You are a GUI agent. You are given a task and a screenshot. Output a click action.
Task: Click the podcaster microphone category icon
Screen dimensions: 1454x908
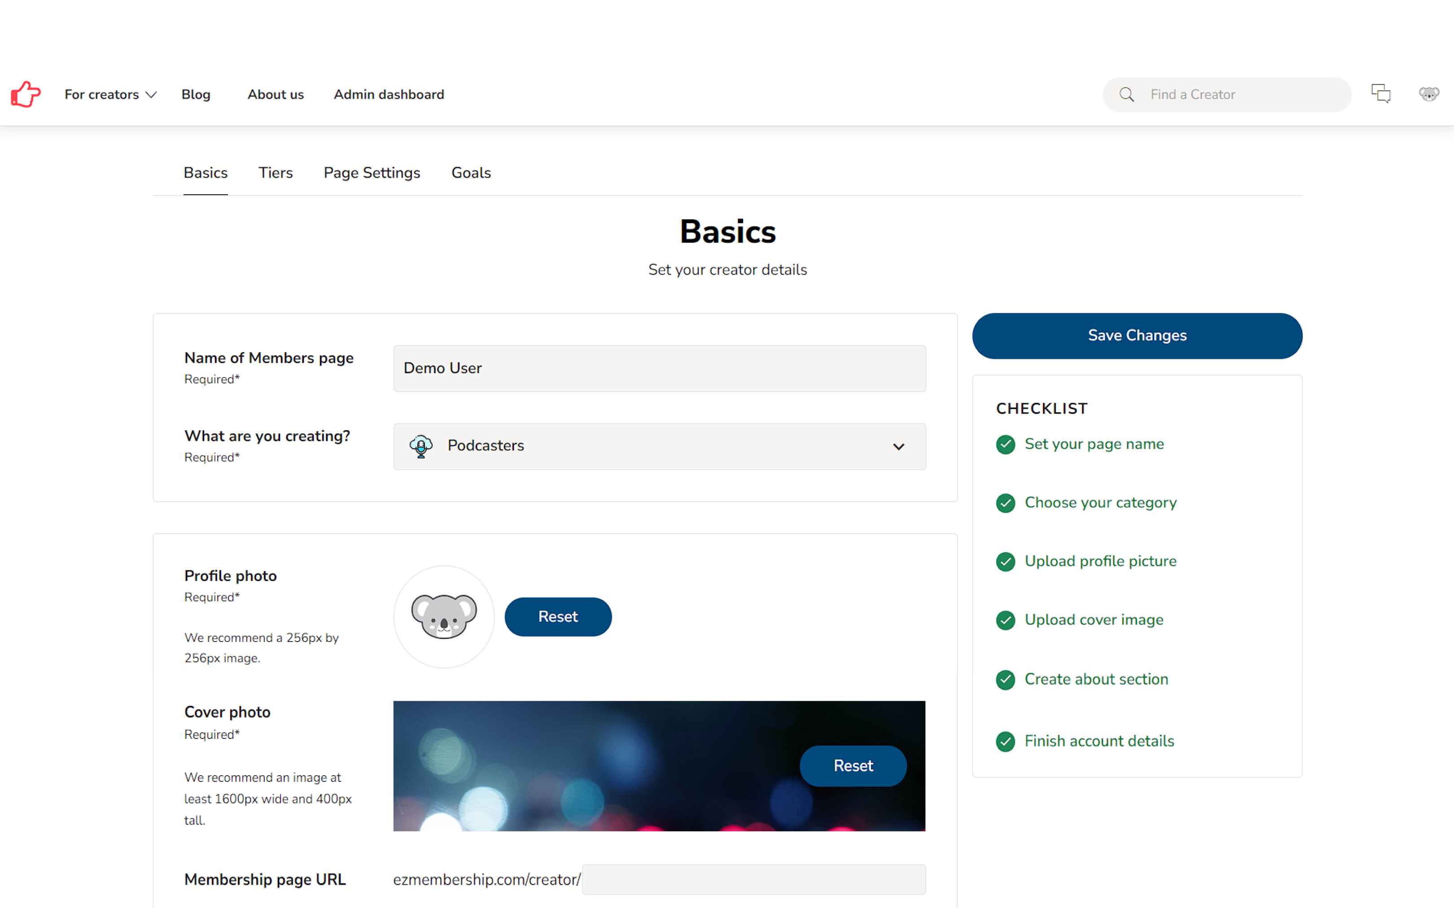[x=421, y=446]
